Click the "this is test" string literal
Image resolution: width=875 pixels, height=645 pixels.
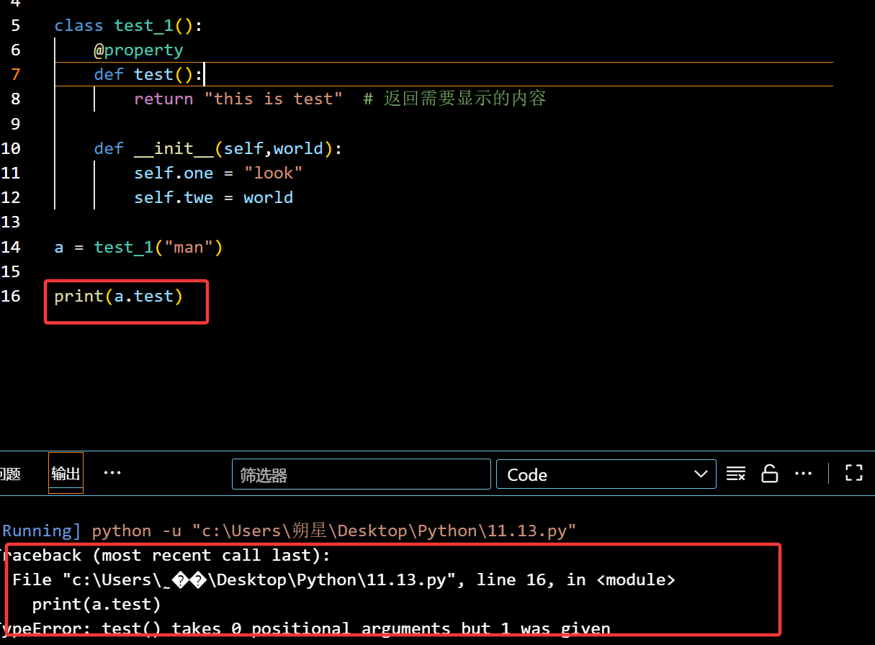point(273,99)
